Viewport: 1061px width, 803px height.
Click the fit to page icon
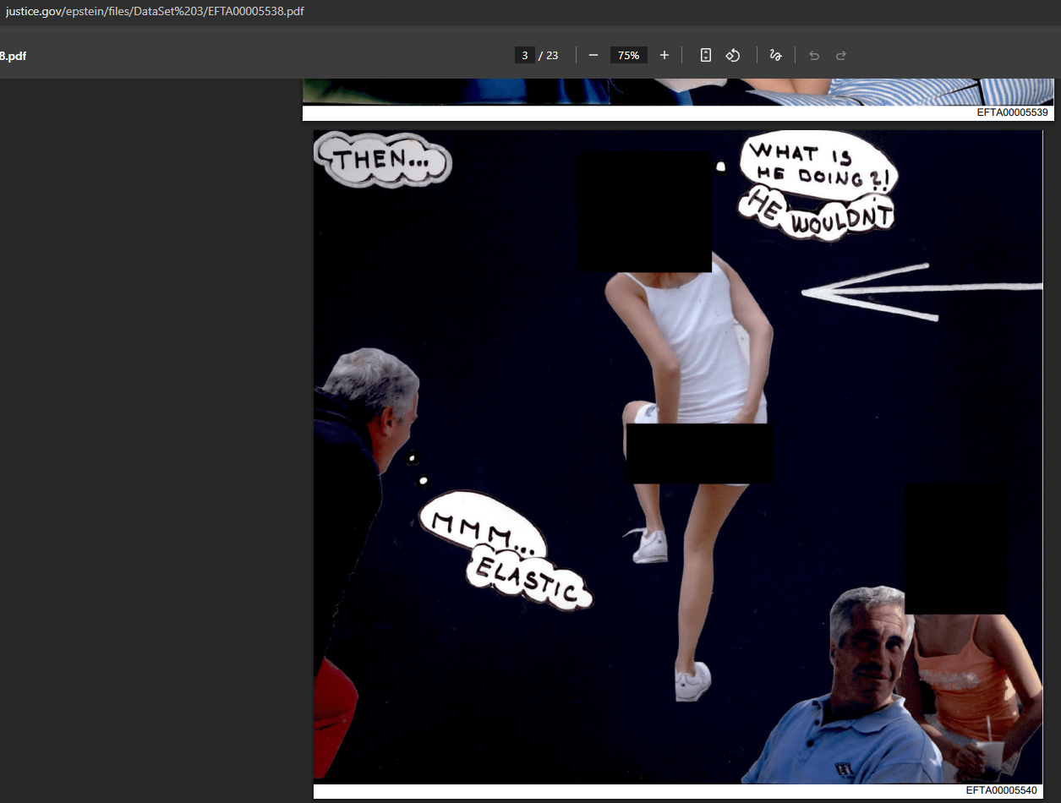pos(706,55)
